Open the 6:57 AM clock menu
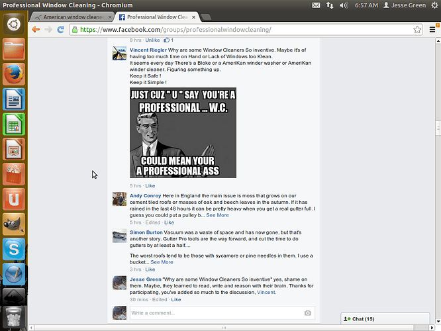441x331 pixels. 366,5
